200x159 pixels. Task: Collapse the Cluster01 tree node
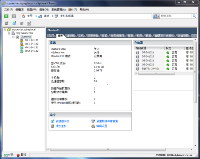pyautogui.click(x=13, y=37)
